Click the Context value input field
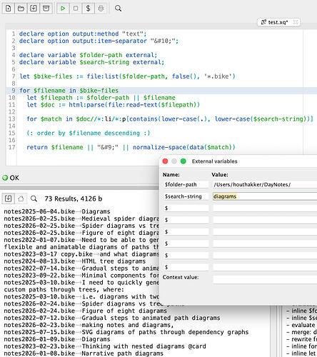 coord(265,279)
